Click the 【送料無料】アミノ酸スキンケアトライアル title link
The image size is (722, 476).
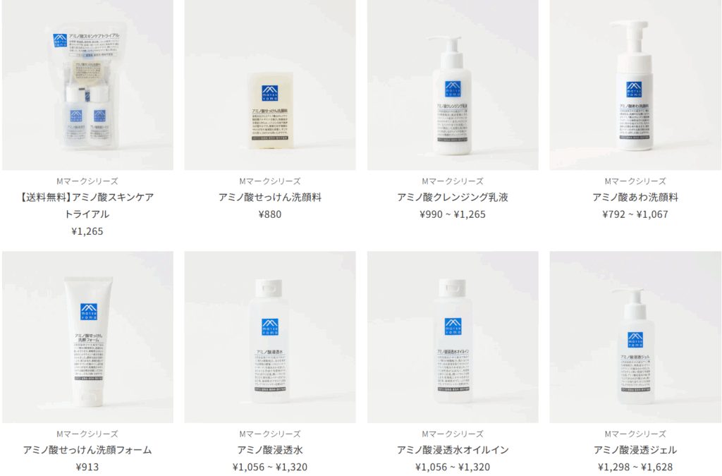click(87, 205)
